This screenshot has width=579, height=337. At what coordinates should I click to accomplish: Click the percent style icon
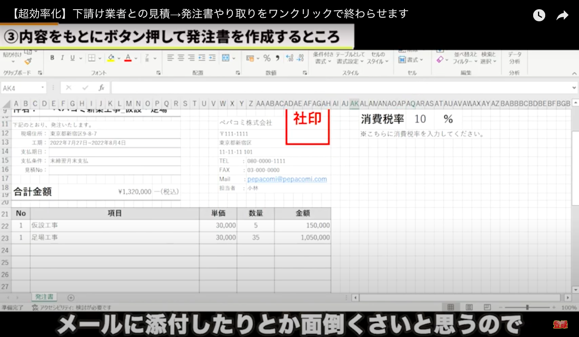point(267,58)
